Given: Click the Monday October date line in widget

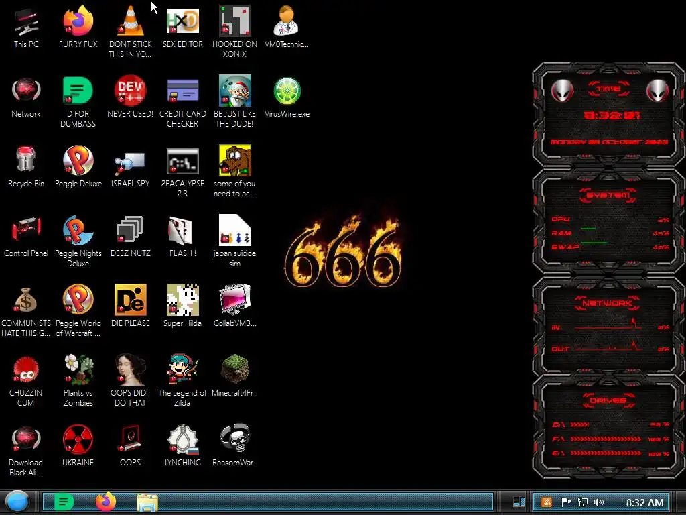Looking at the screenshot, I should [608, 142].
